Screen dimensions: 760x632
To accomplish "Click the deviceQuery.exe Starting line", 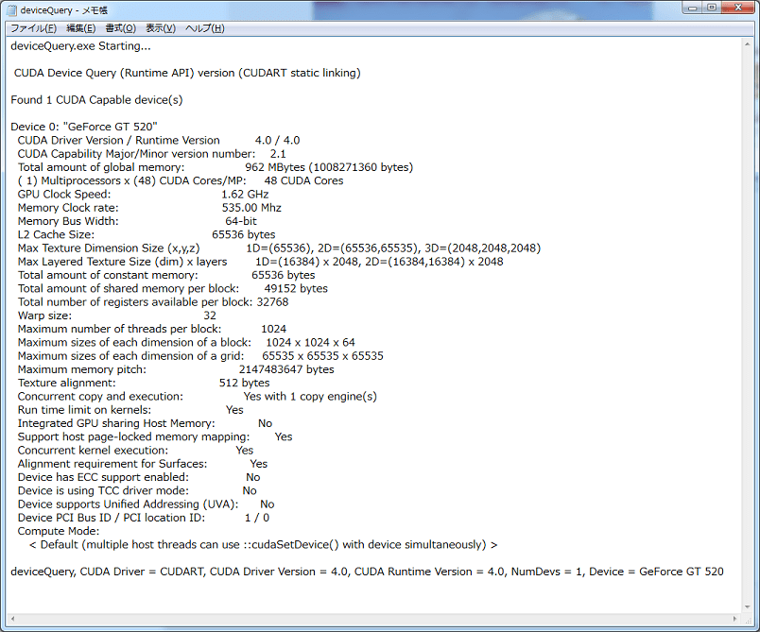I will pyautogui.click(x=83, y=45).
